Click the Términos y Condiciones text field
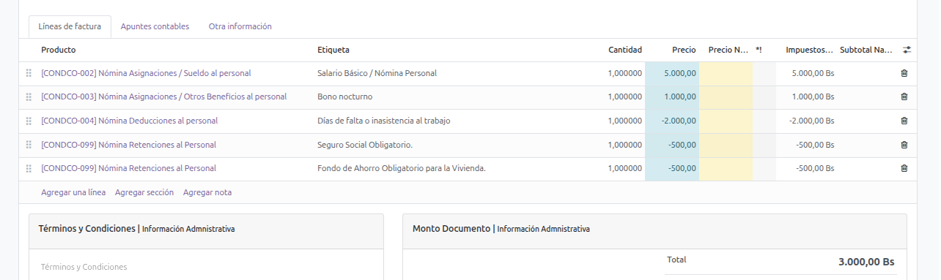Screen dimensions: 941x280 pos(206,267)
